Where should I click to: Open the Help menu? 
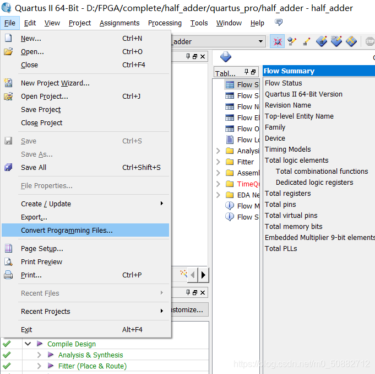(257, 23)
